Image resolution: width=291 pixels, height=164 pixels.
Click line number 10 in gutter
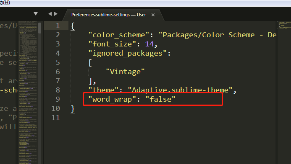click(56, 108)
